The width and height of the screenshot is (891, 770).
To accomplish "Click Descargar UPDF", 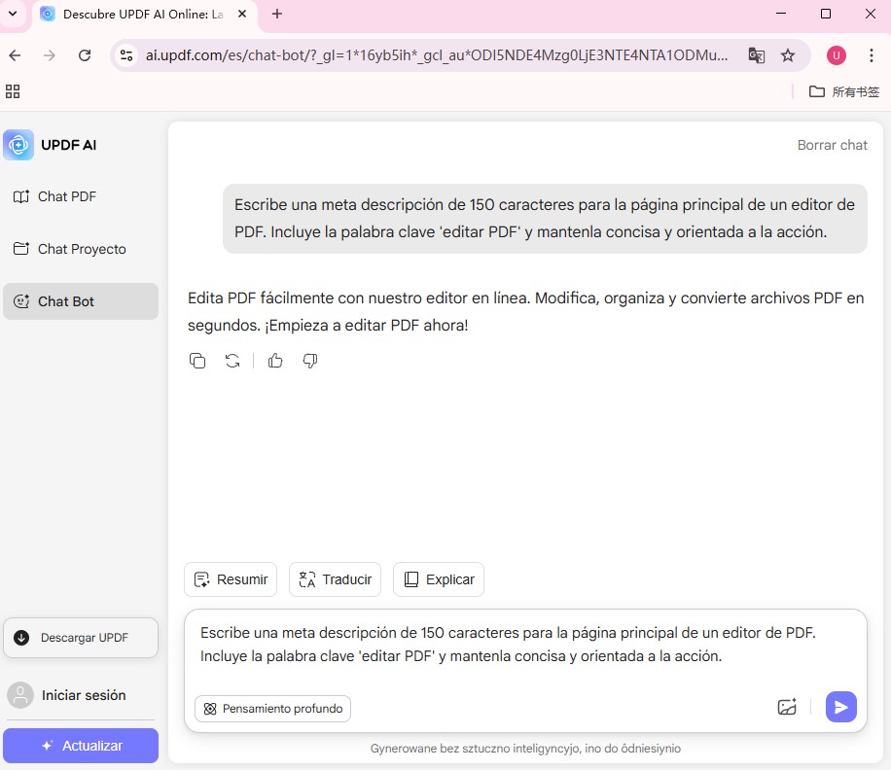I will click(81, 638).
